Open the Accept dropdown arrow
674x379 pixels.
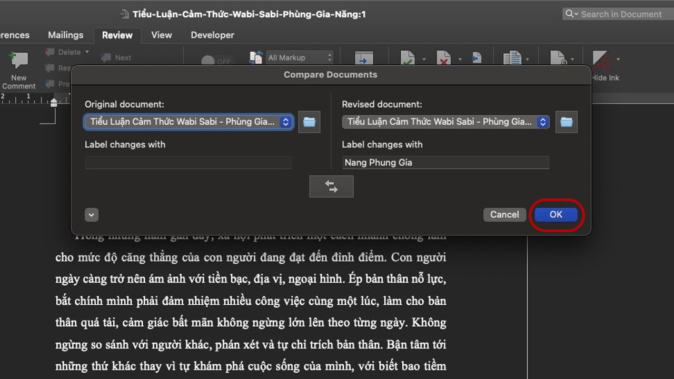pyautogui.click(x=423, y=59)
